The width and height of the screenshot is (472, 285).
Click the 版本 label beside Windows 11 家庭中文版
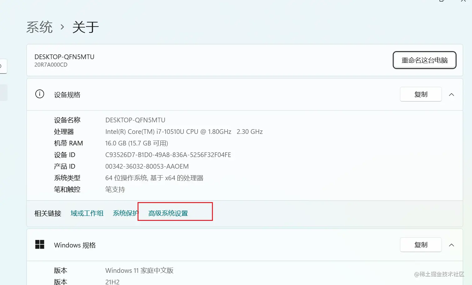(x=61, y=271)
